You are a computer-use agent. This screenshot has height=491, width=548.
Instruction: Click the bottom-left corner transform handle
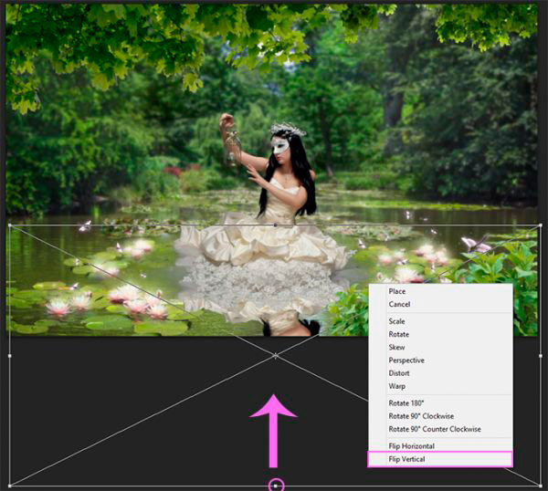[x=10, y=486]
